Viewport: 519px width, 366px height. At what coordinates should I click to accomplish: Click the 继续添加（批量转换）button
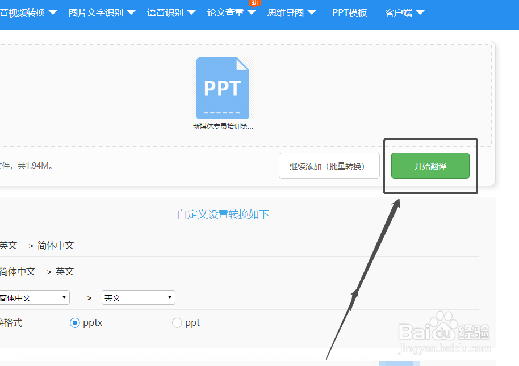point(329,166)
